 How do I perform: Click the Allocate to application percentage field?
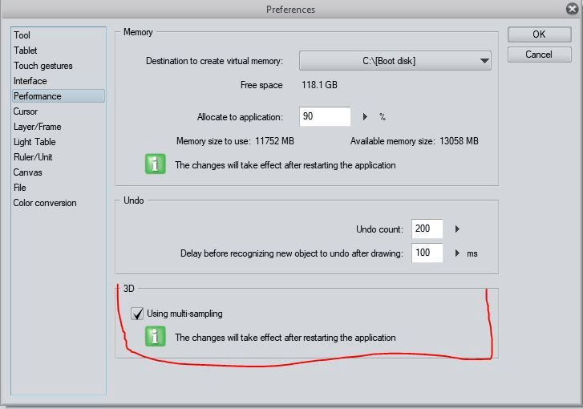click(325, 117)
